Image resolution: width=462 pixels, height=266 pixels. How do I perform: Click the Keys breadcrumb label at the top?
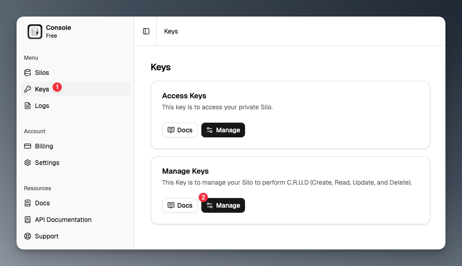point(171,31)
